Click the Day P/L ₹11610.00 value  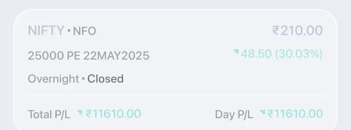click(295, 113)
